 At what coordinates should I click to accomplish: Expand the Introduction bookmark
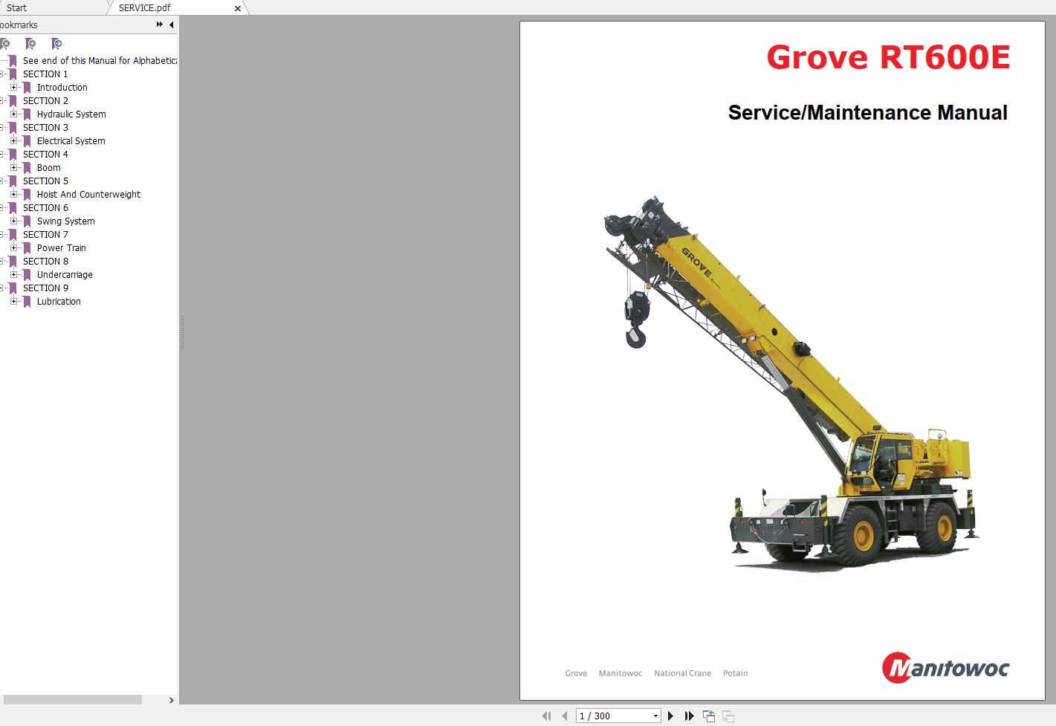tap(13, 87)
